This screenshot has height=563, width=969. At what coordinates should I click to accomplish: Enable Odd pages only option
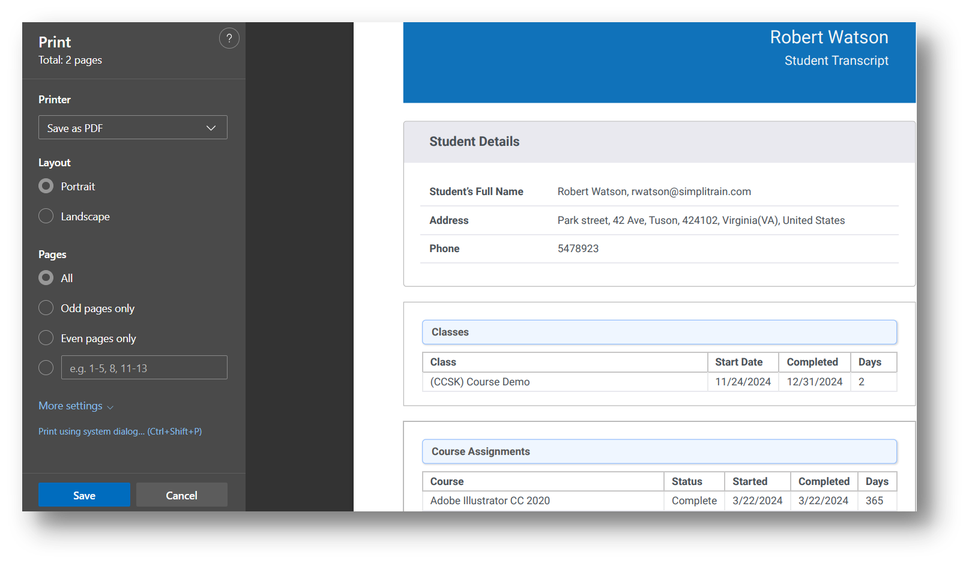click(46, 309)
